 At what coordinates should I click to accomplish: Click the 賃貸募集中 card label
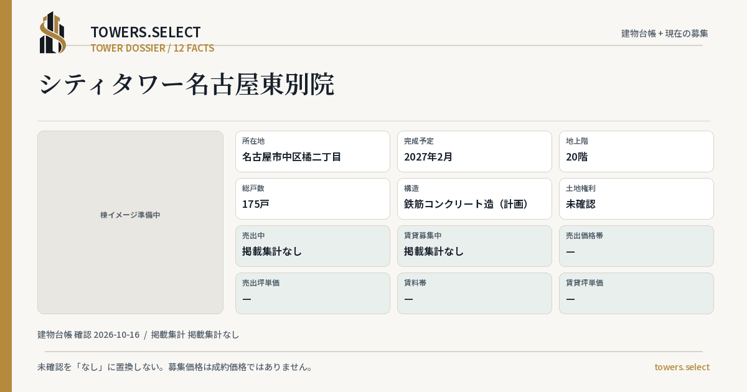pyautogui.click(x=423, y=235)
